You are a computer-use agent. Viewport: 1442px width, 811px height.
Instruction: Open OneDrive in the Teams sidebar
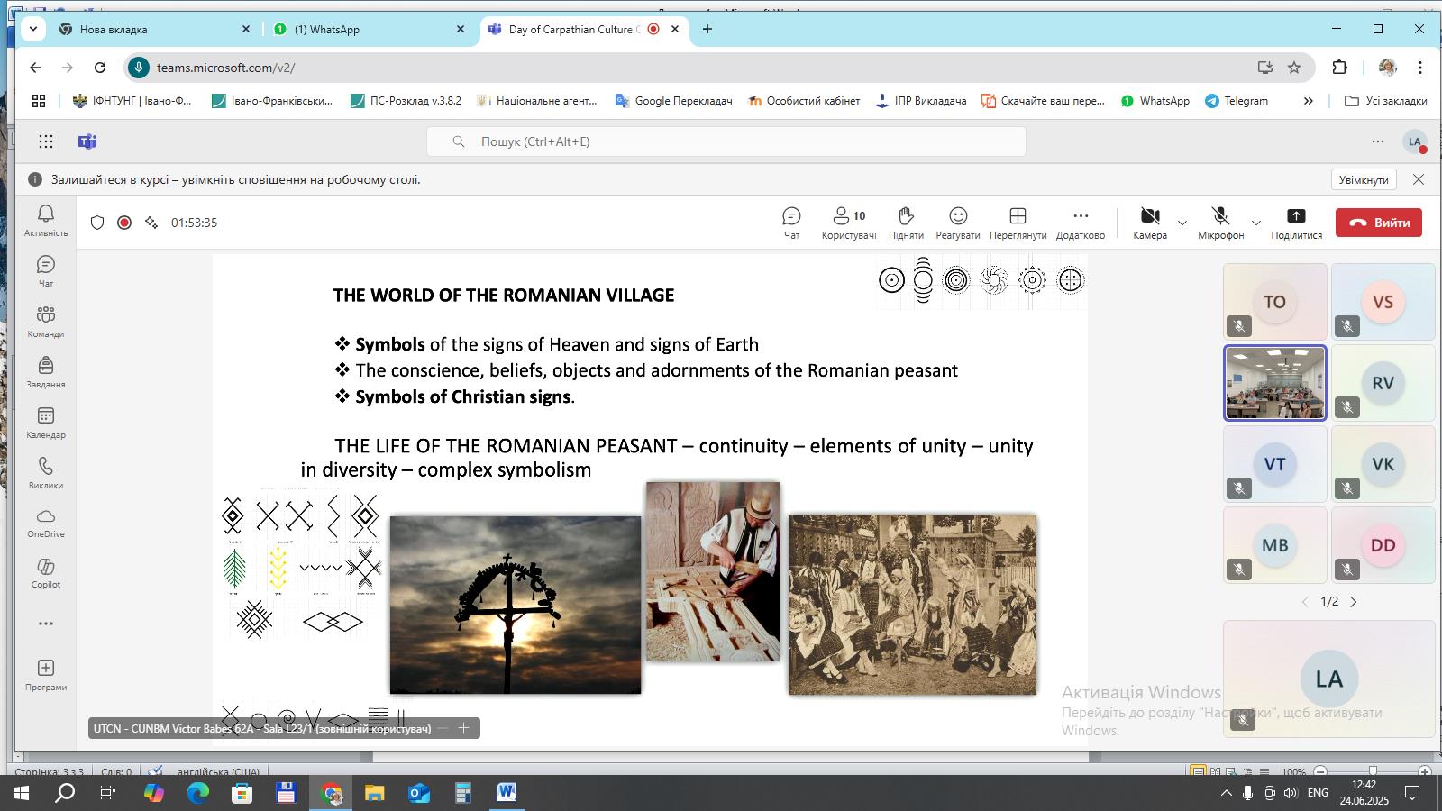pyautogui.click(x=46, y=523)
